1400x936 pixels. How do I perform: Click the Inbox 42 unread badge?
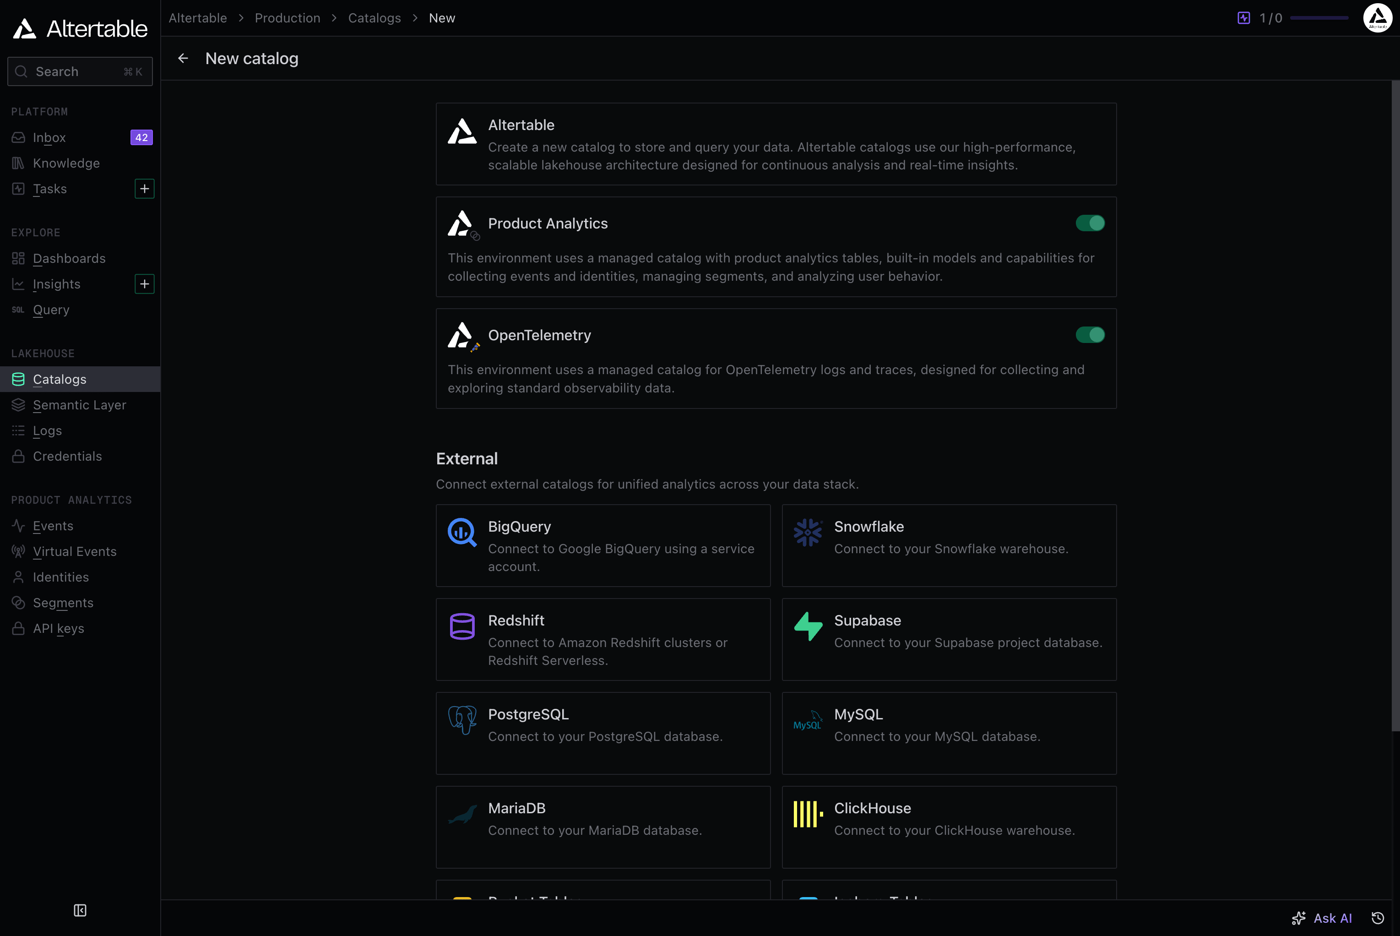click(141, 138)
